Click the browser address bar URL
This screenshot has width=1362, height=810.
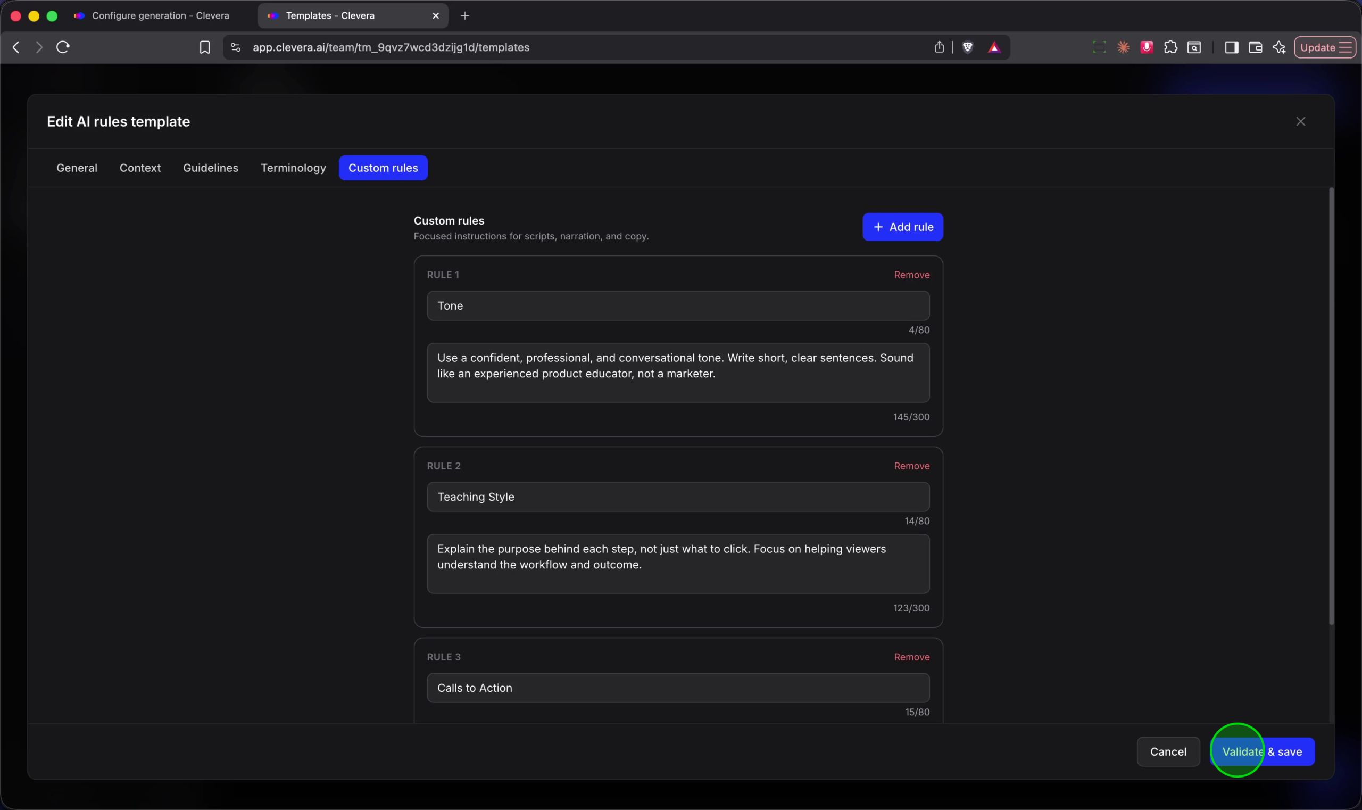click(x=391, y=47)
